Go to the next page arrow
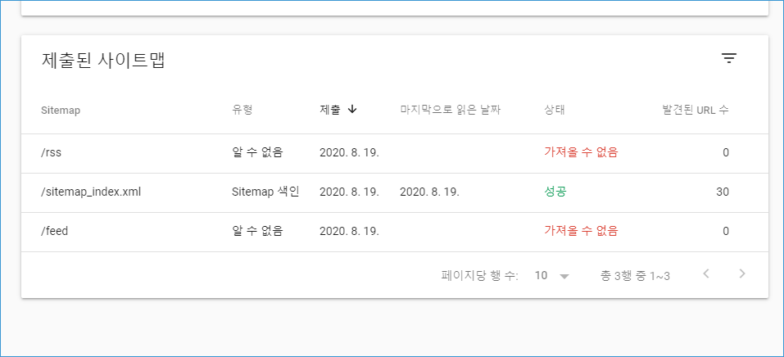Screen dimensions: 784x357 [x=742, y=273]
